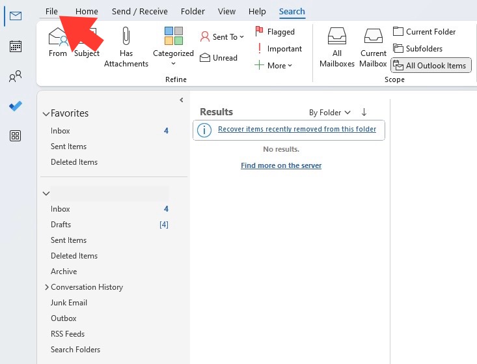Open the Sent To dropdown

[x=222, y=37]
